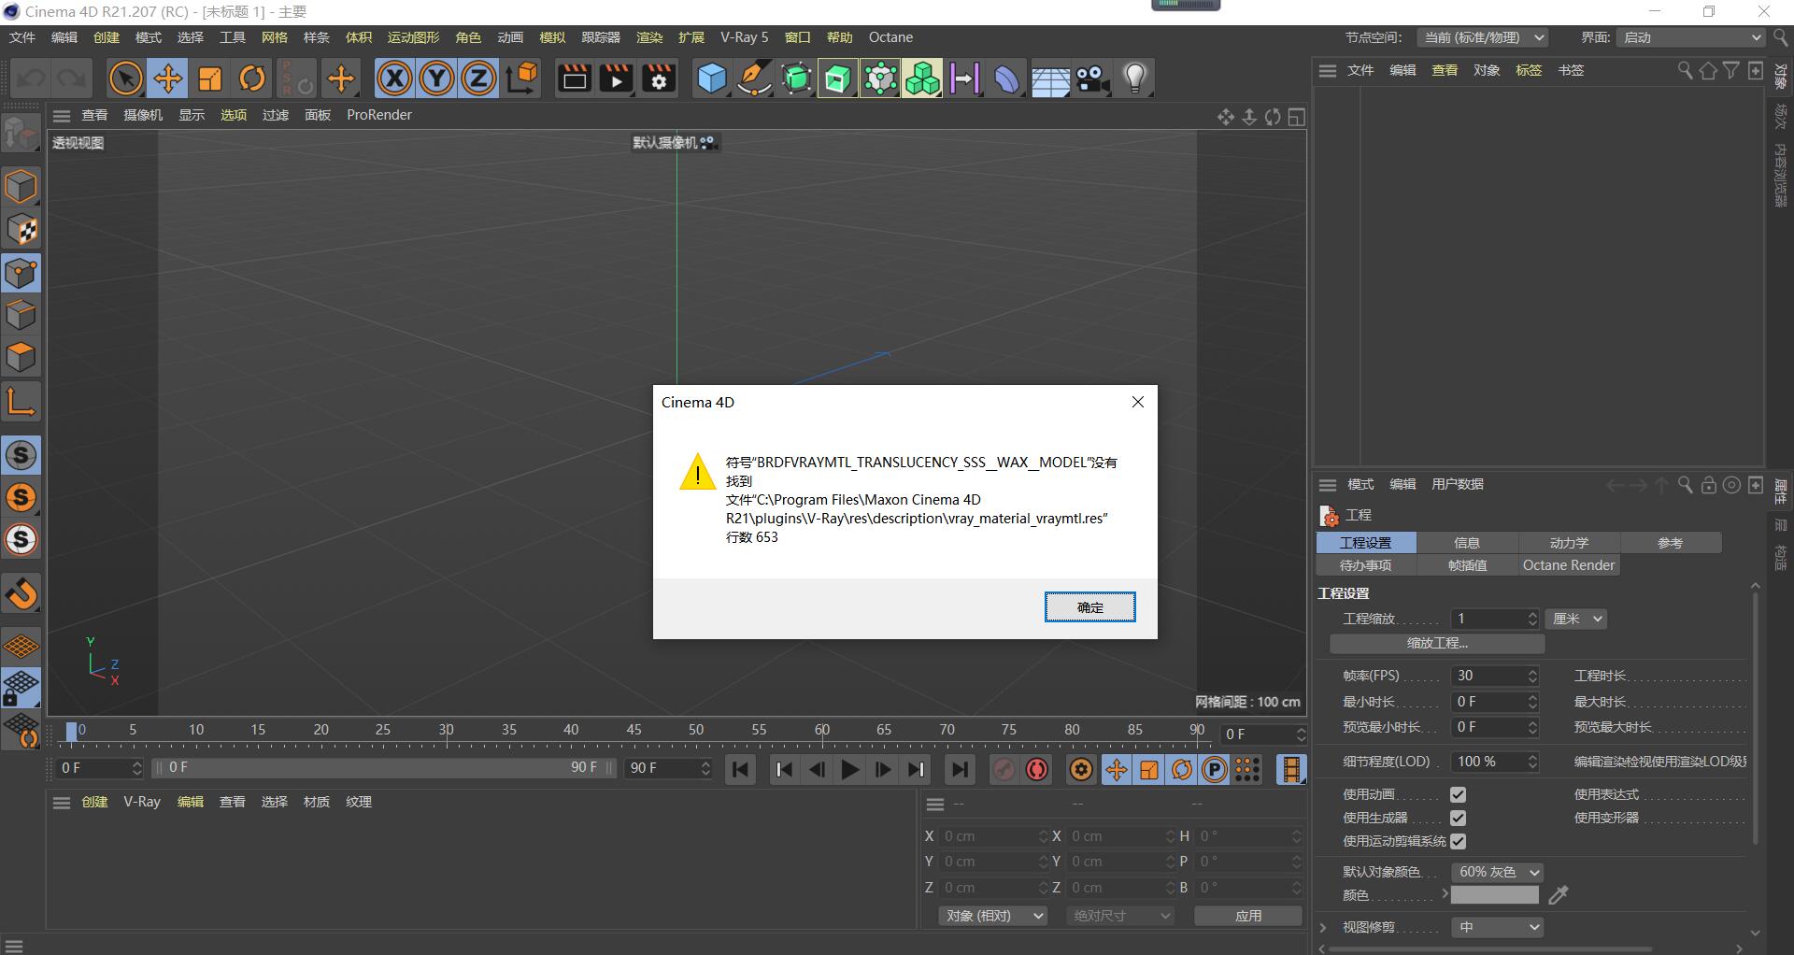The width and height of the screenshot is (1794, 955).
Task: Open the volume builder green cubes icon
Action: [x=922, y=78]
